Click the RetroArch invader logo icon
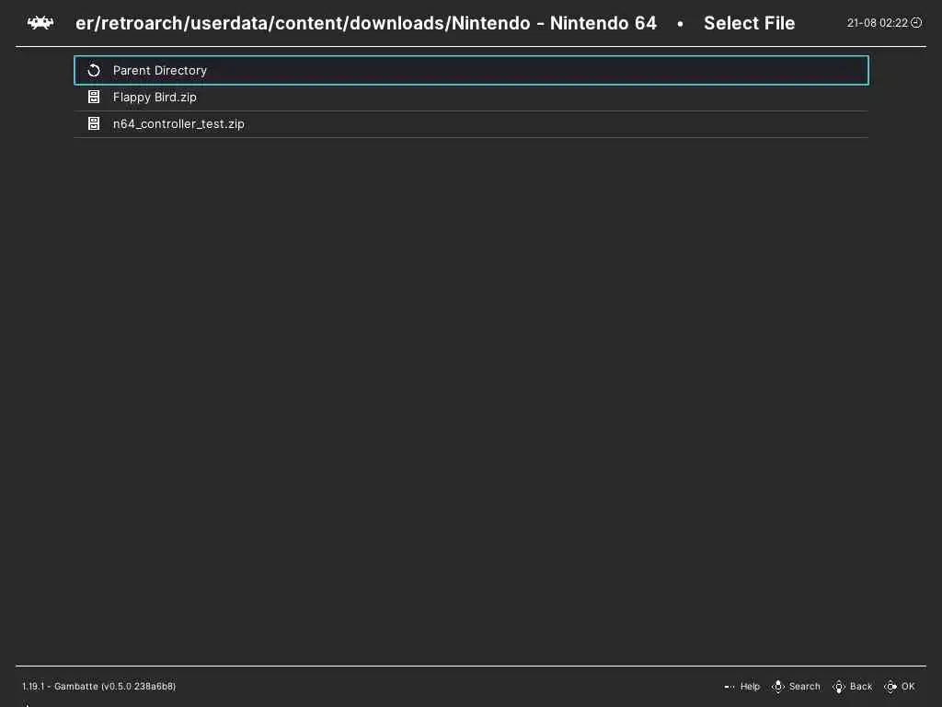Image resolution: width=942 pixels, height=707 pixels. click(x=40, y=23)
